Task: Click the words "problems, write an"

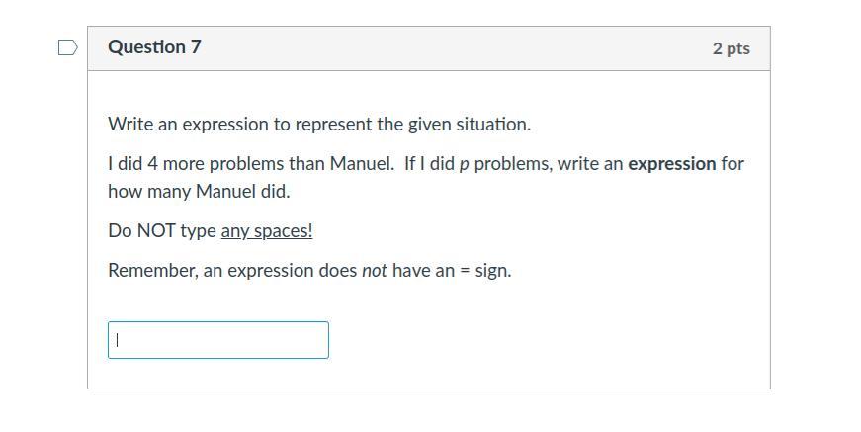Action: [547, 164]
